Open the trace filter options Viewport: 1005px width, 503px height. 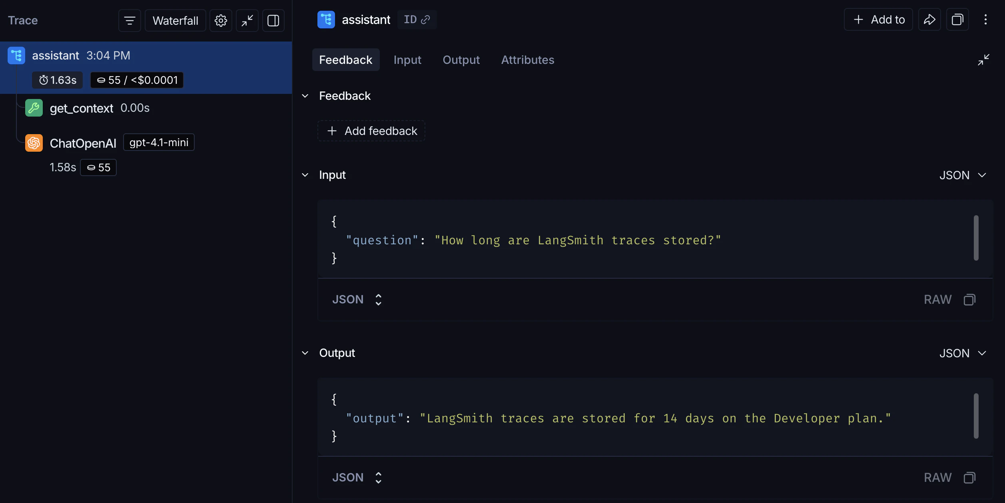pos(129,20)
